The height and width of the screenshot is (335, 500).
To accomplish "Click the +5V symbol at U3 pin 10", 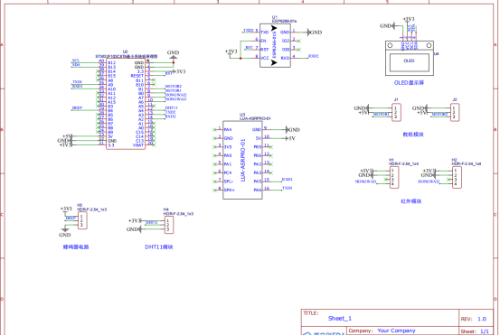I will [290, 138].
